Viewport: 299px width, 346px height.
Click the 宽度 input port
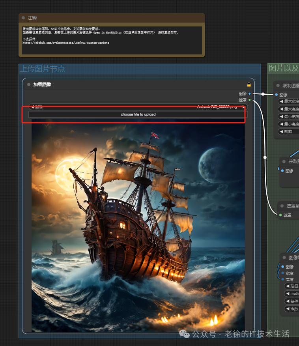[x=283, y=273]
